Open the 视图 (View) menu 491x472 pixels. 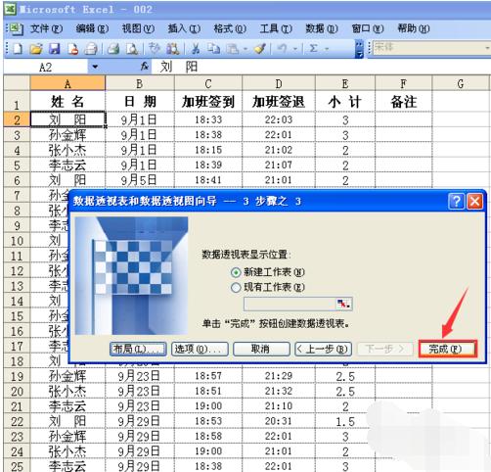[x=138, y=29]
